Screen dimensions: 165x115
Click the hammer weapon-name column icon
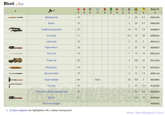50,11
